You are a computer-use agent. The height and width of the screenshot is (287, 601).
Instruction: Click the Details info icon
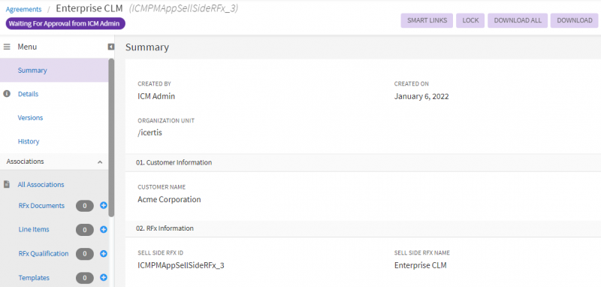click(x=7, y=94)
